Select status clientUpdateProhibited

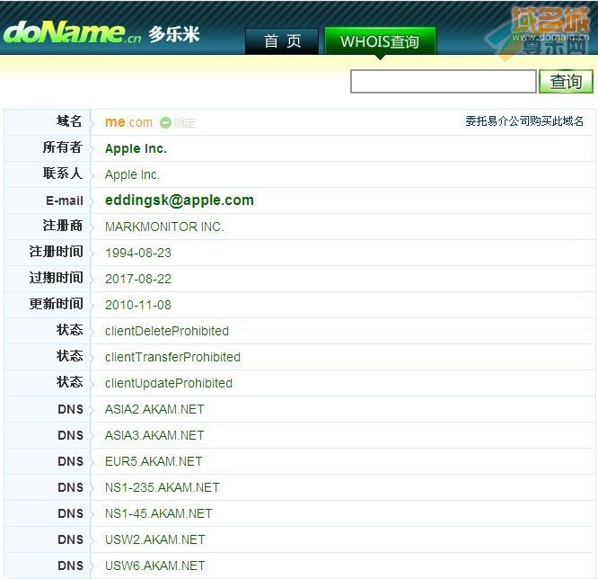point(169,383)
